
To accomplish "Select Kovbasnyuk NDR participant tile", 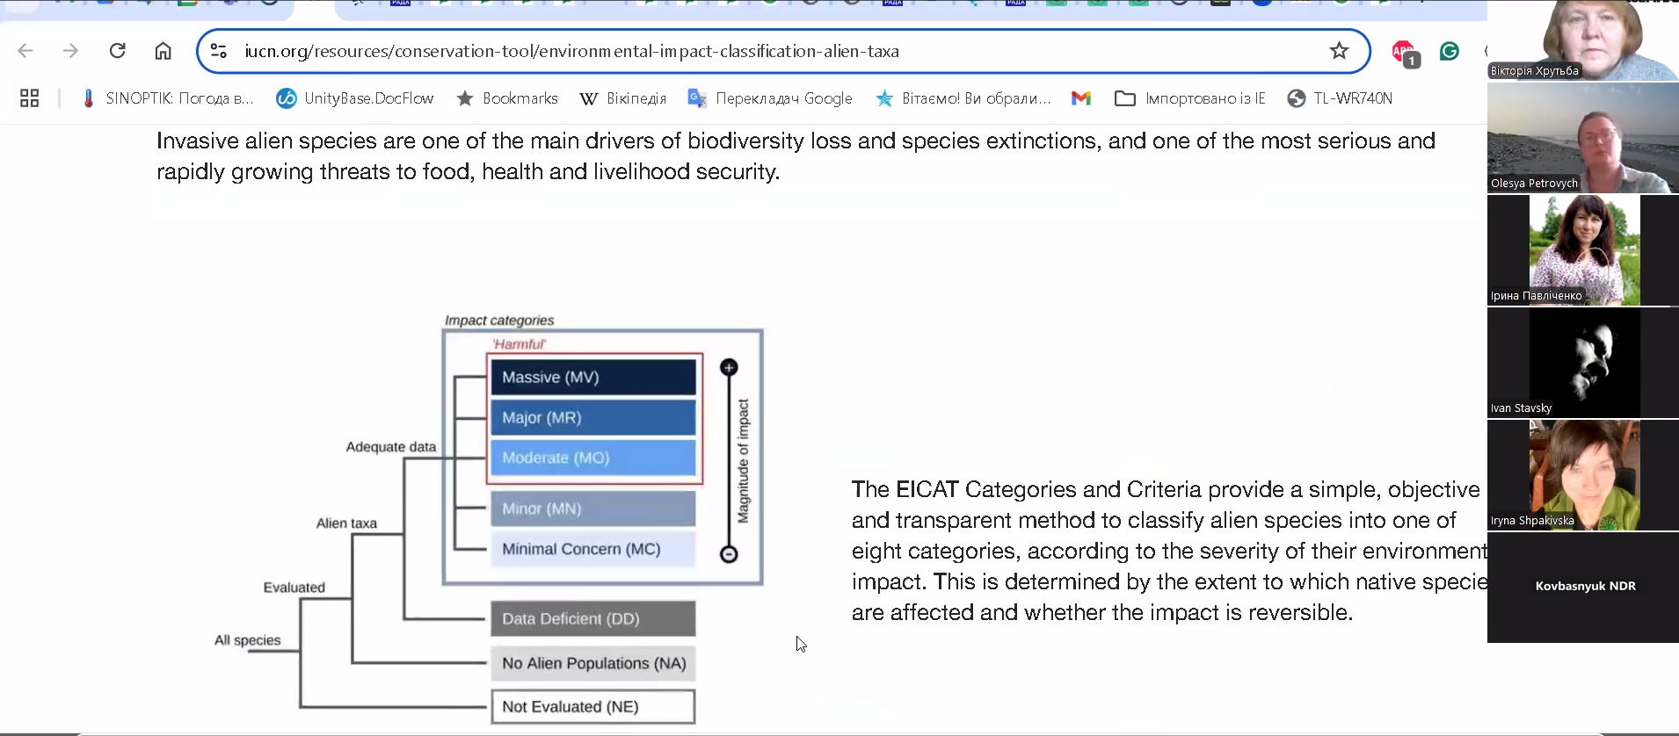I will point(1583,587).
